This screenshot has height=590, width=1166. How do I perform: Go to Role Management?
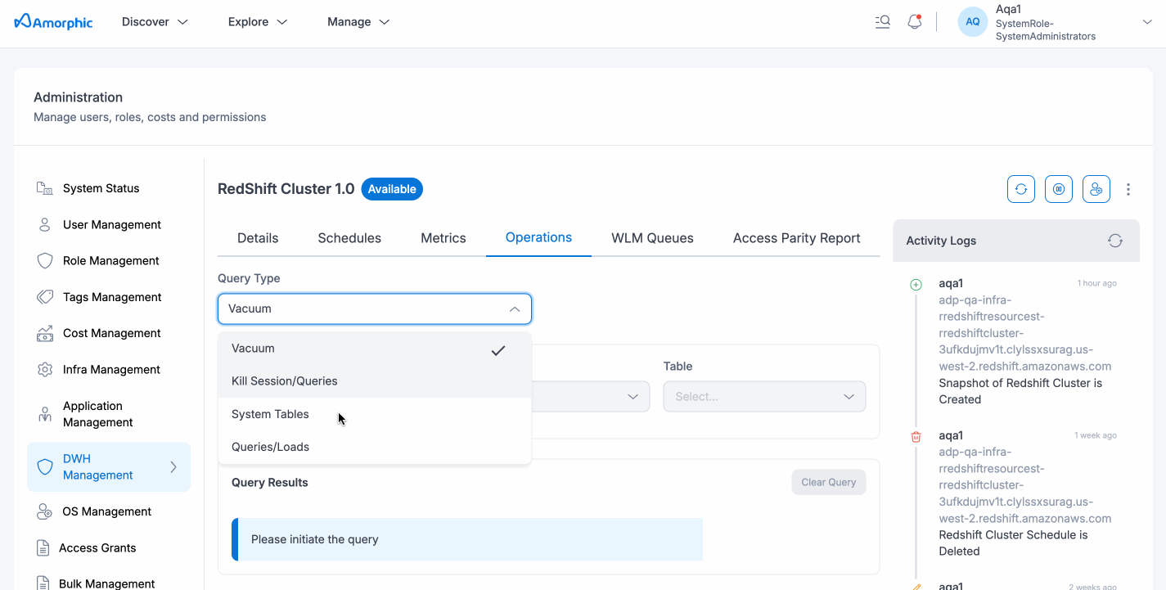(111, 261)
